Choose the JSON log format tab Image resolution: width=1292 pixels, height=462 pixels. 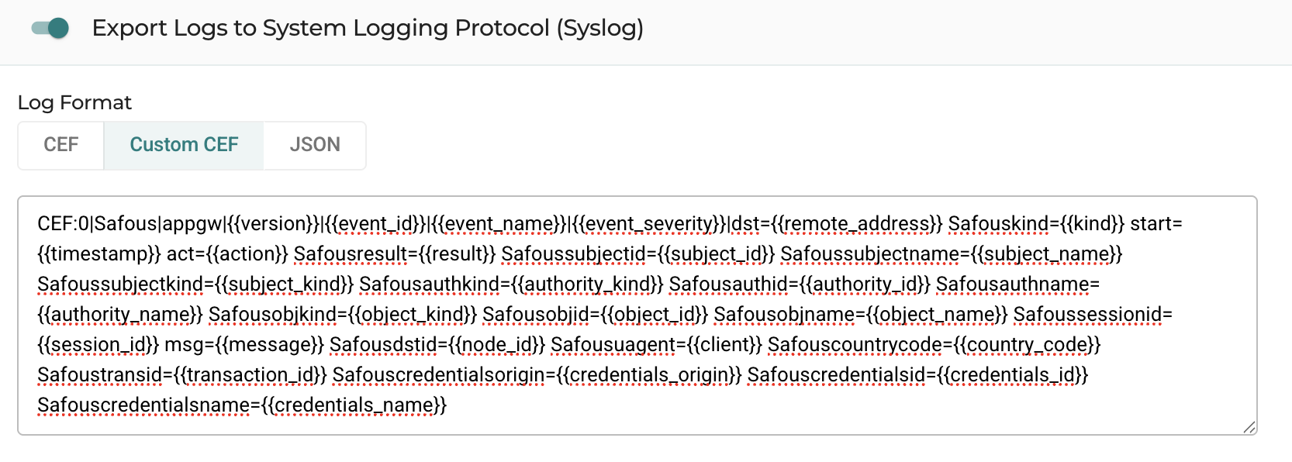click(x=315, y=145)
